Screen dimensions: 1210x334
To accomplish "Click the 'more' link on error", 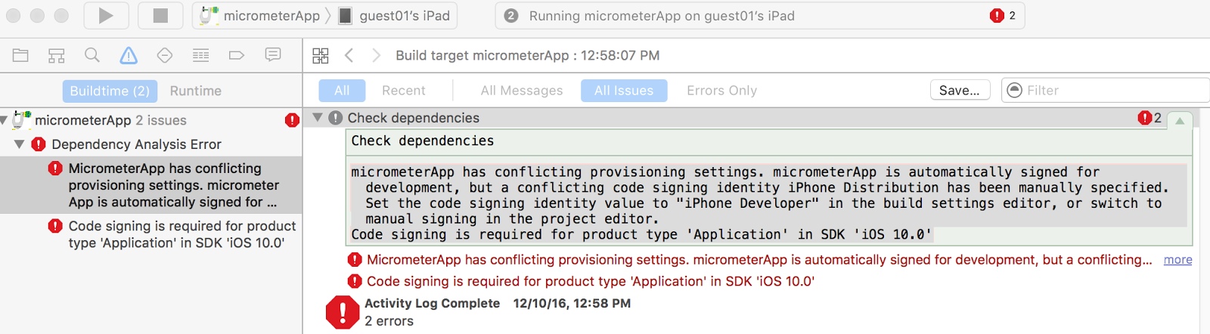I will click(1177, 260).
